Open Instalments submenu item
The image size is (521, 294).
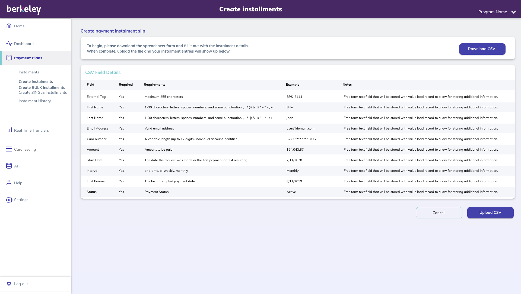point(29,72)
